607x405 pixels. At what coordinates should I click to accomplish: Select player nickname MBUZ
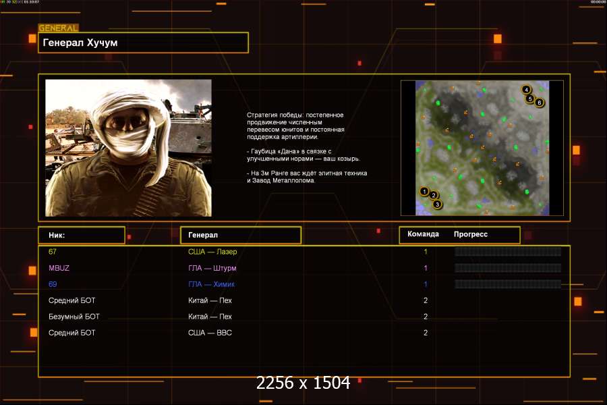[59, 268]
